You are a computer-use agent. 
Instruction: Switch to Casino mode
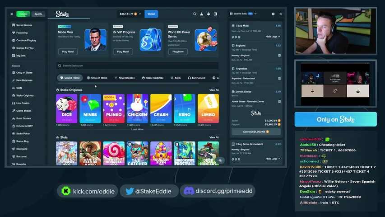(x=23, y=14)
